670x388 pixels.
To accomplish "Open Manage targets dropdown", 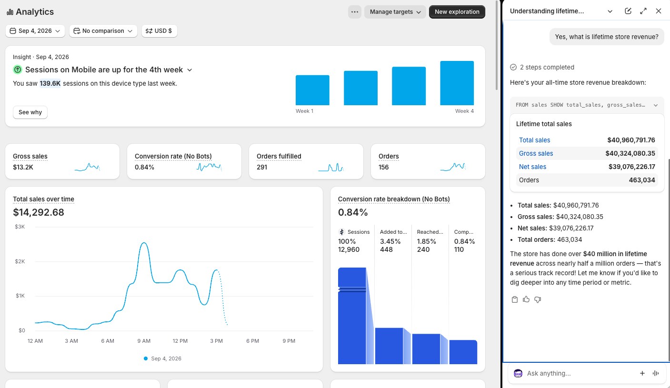I will (395, 12).
